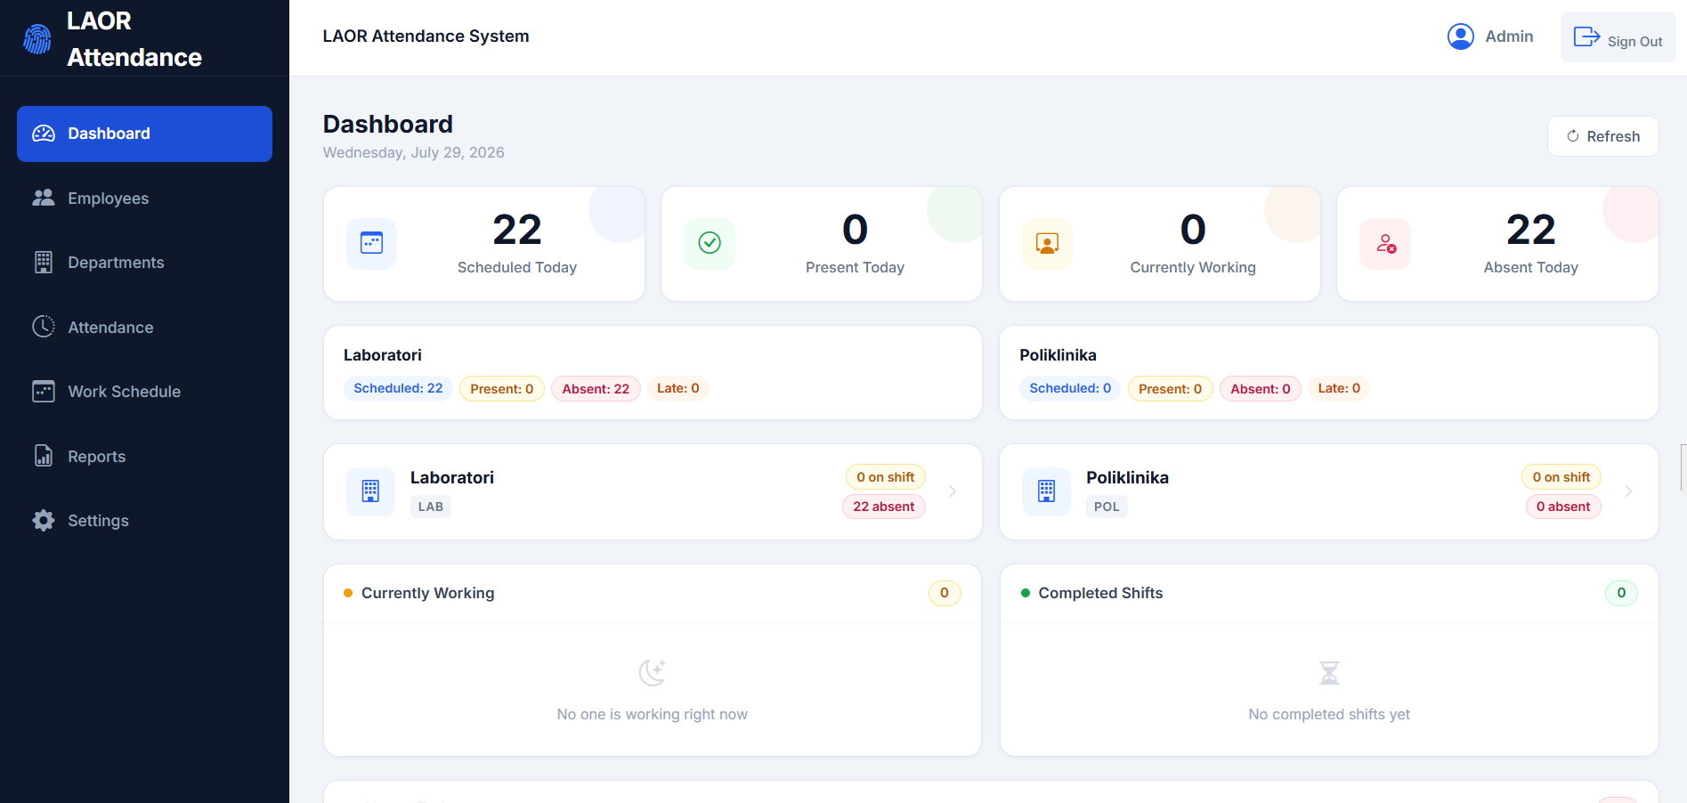Navigate to the Attendance menu item
This screenshot has width=1687, height=803.
144,327
